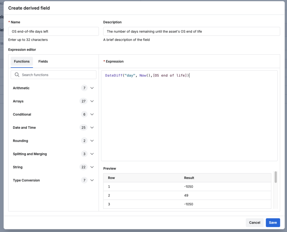This screenshot has height=232, width=287.
Task: Select the Arithmetic category label
Action: coord(21,88)
